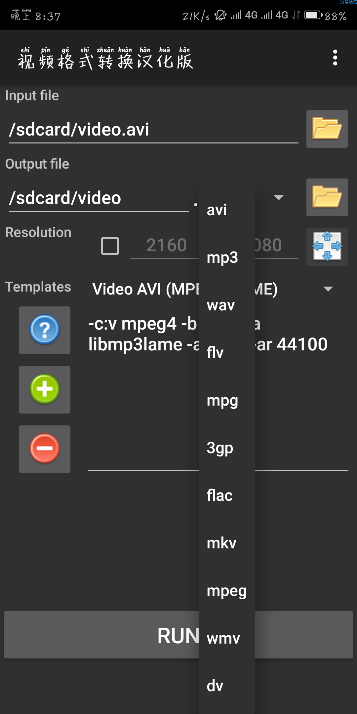Tap the battery icon in status bar
The image size is (357, 714).
coord(313,15)
